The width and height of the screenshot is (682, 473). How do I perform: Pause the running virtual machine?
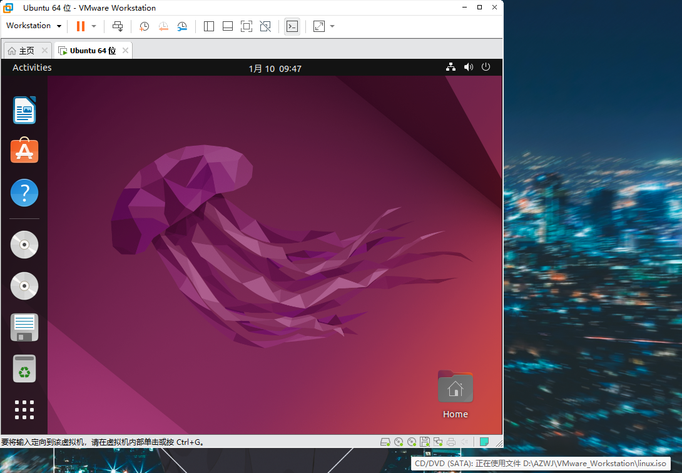pos(80,26)
